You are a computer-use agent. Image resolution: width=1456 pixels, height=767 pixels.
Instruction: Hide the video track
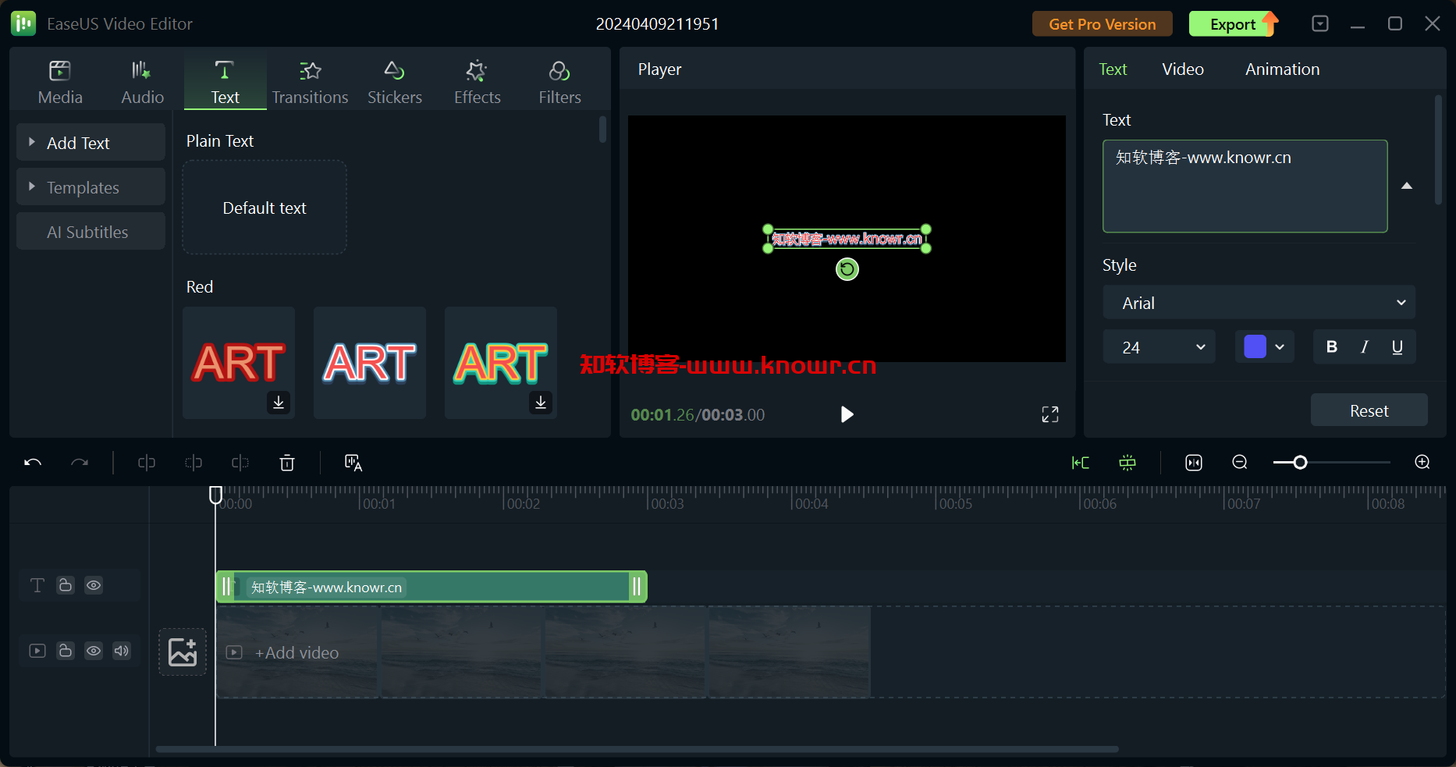point(94,651)
